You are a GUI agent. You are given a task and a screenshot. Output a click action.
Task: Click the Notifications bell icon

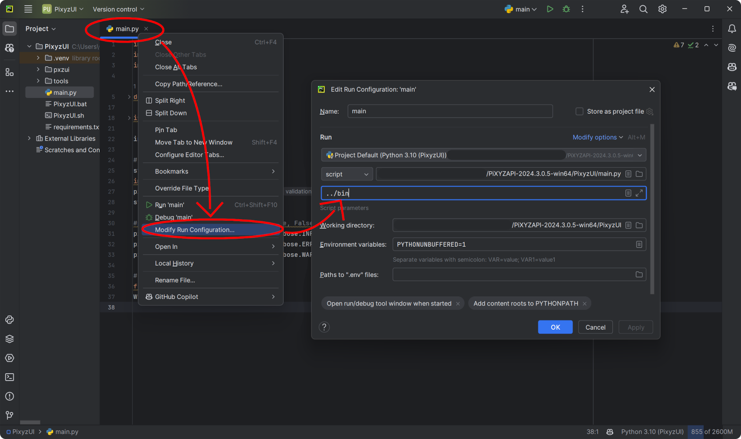click(732, 29)
